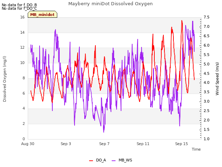Click the 6 left y-axis label

24,93
